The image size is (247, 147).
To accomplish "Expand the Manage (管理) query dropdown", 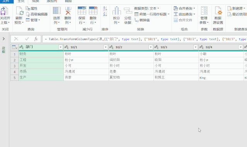I will pos(39,20).
